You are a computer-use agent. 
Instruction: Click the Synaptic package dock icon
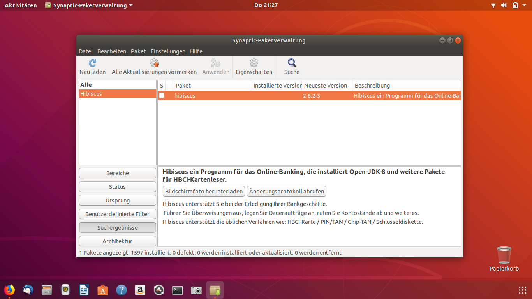point(215,290)
